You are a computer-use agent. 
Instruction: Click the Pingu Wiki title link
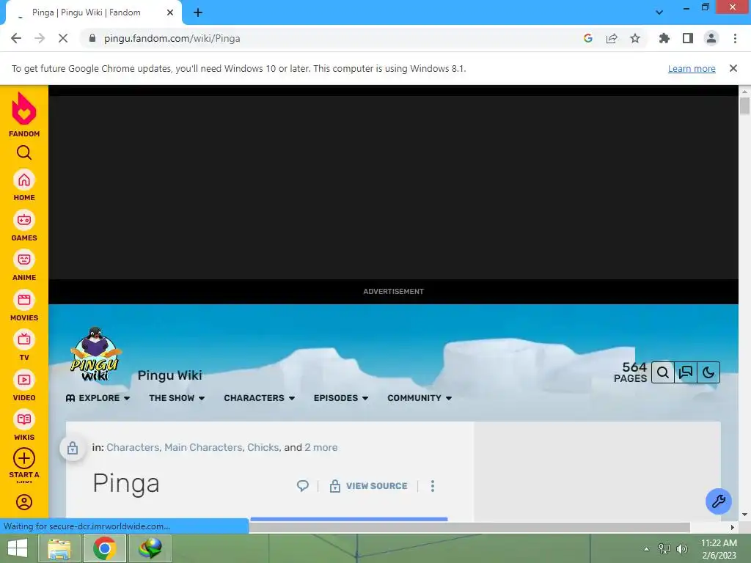pos(169,375)
